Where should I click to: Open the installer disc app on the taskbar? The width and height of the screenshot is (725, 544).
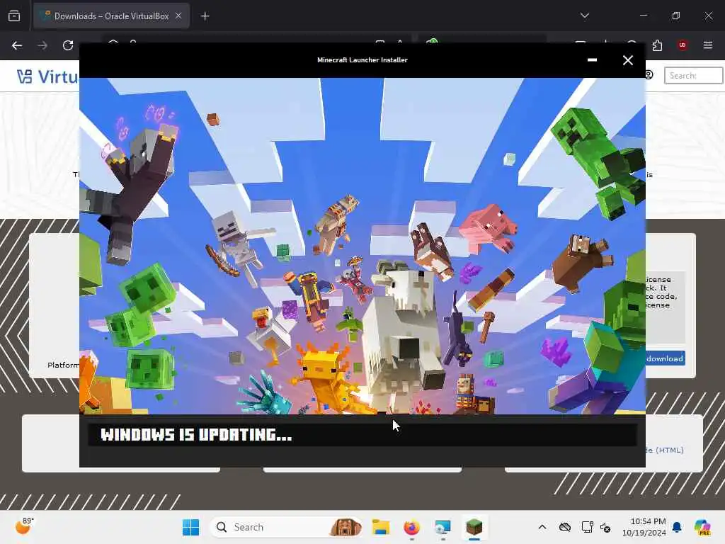(x=443, y=527)
